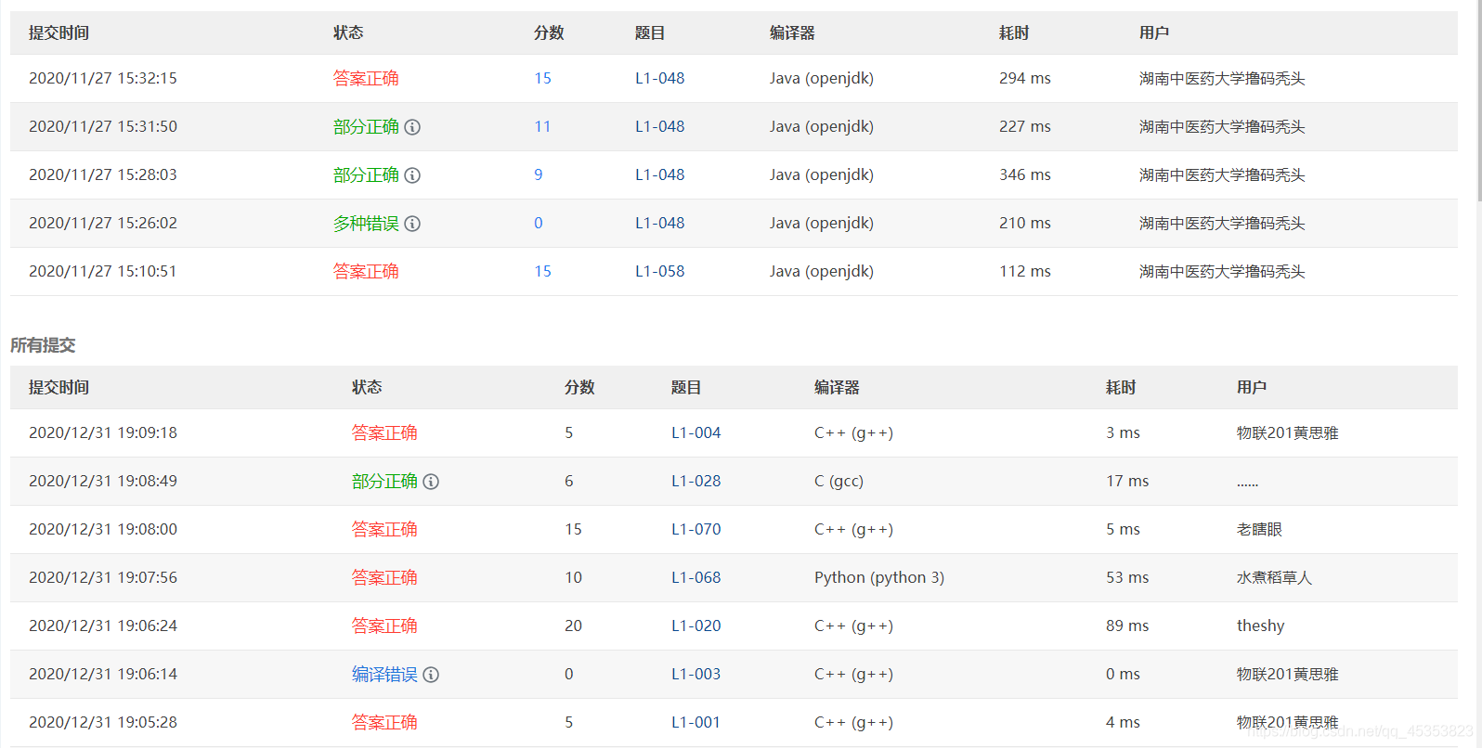
Task: Click Java (openjdk) for L1-058 row
Action: [822, 271]
